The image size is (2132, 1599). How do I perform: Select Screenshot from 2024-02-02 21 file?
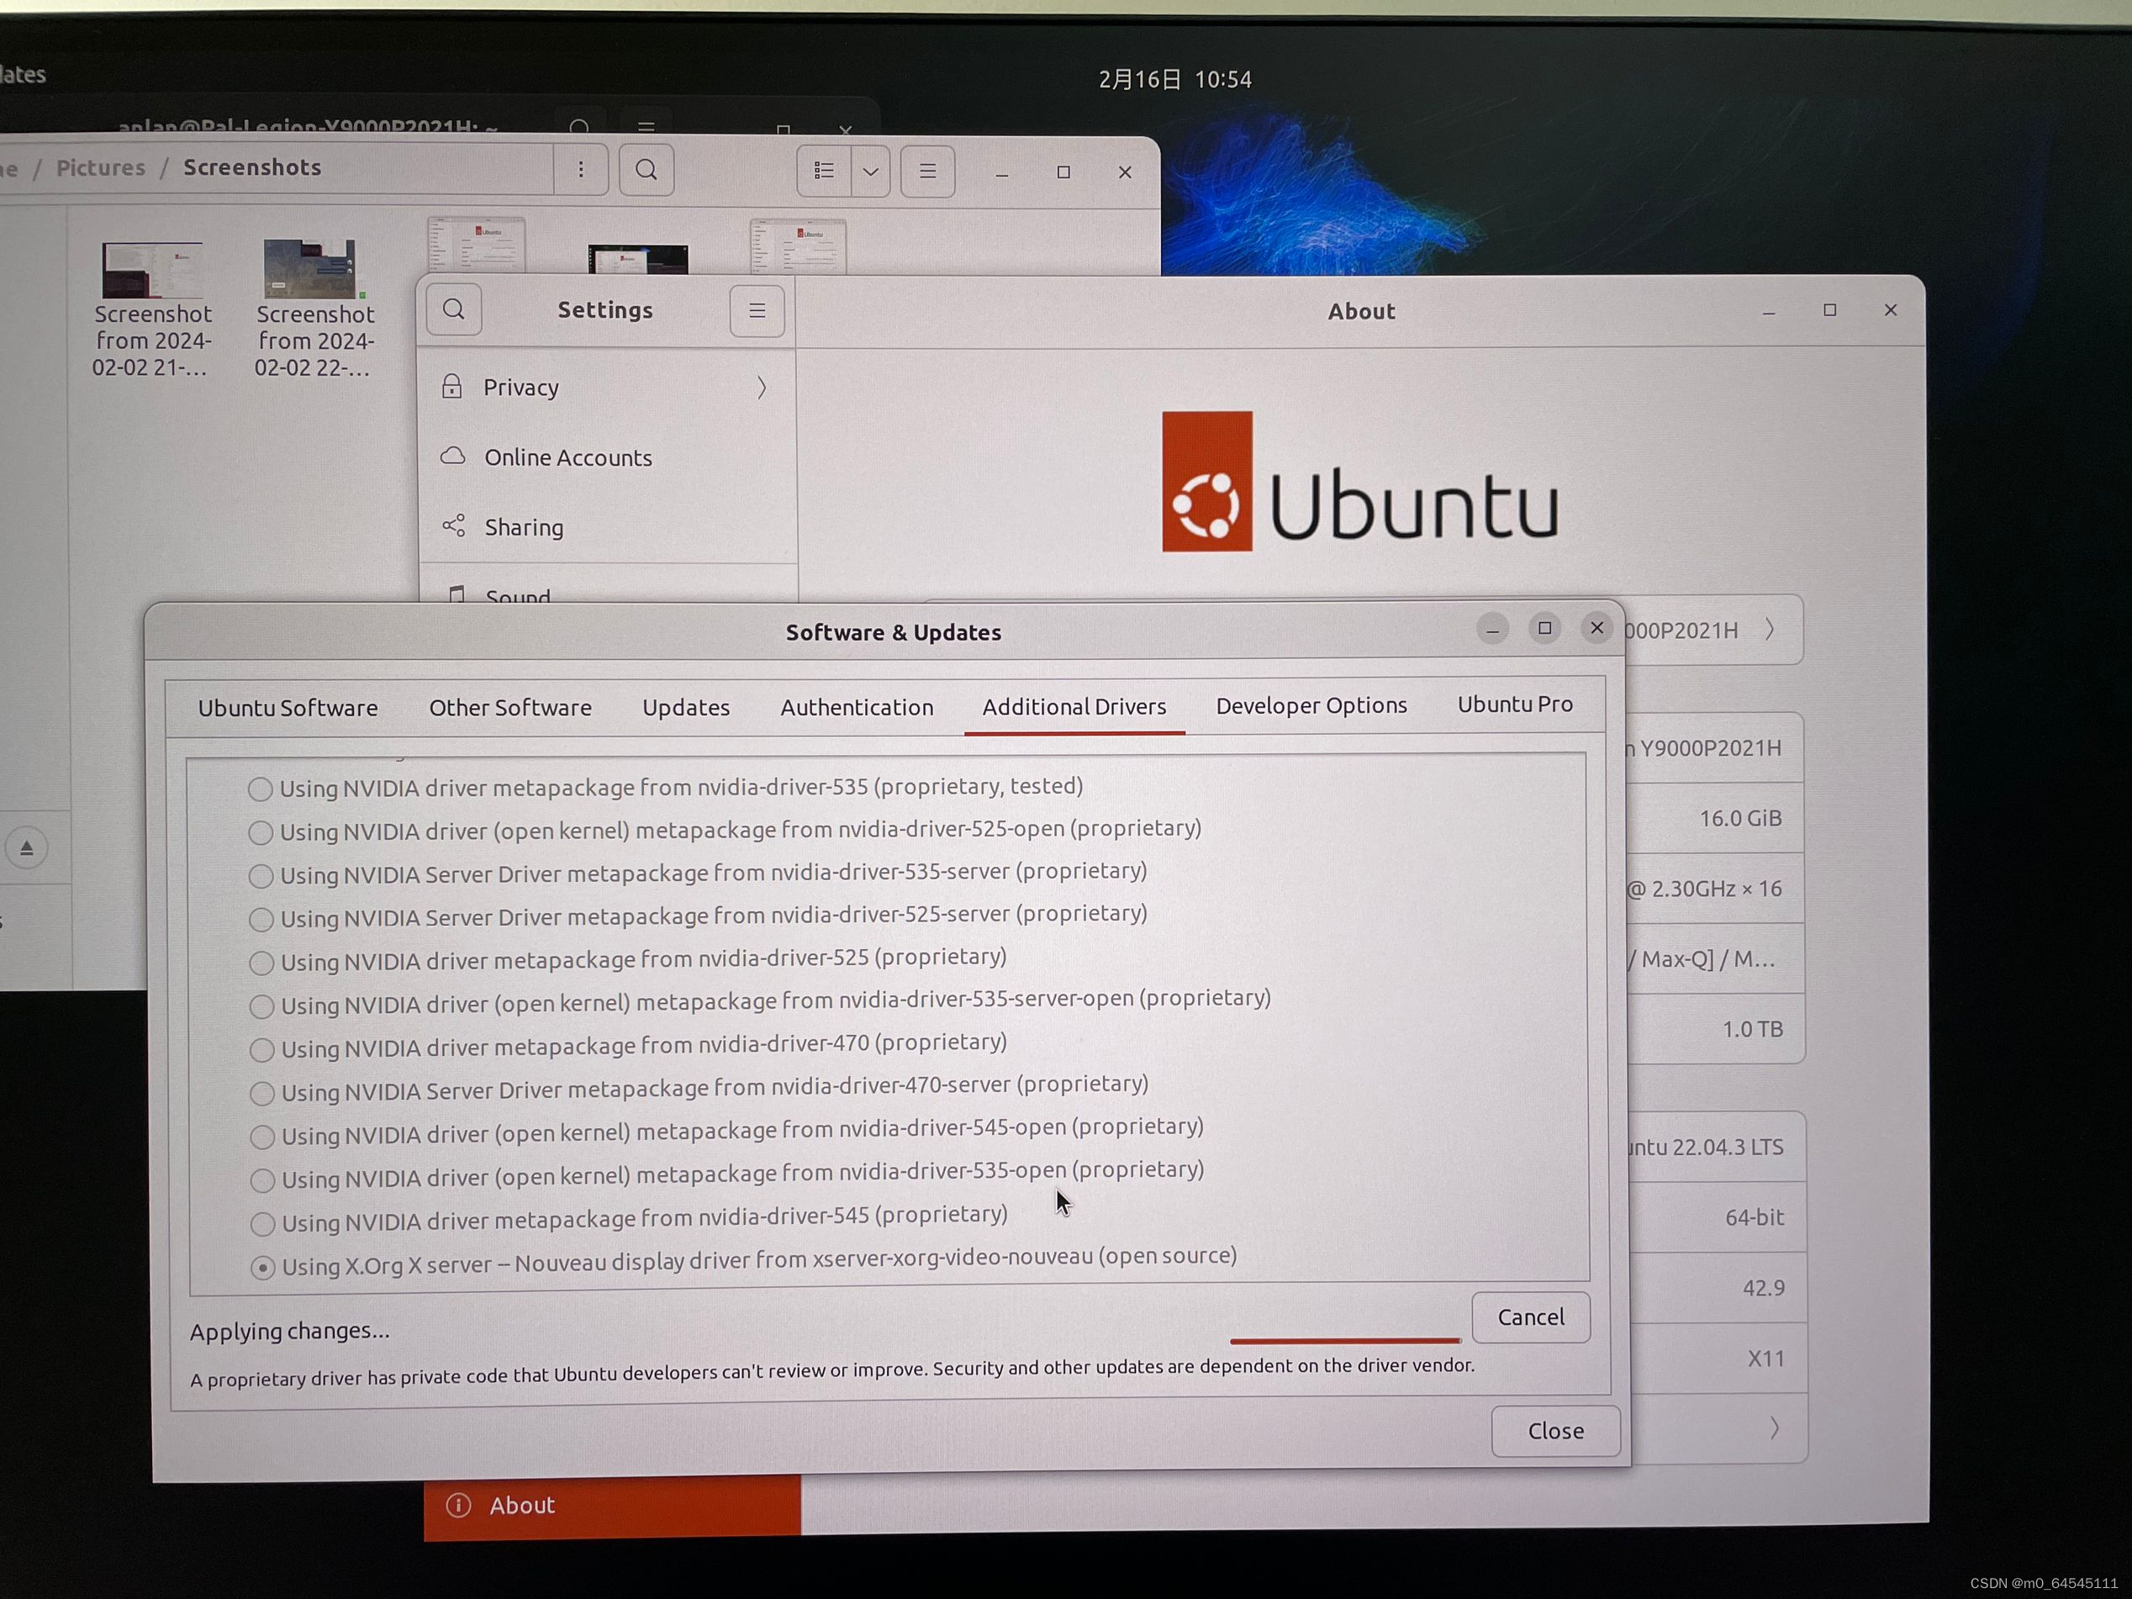(x=151, y=309)
